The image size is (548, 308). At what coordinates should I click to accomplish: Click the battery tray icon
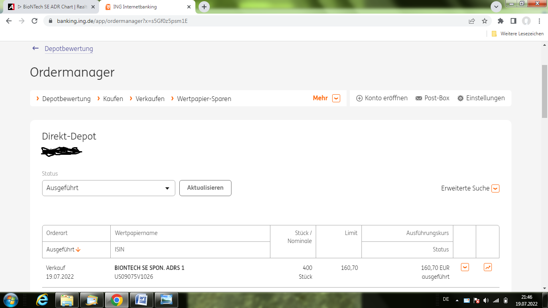tap(506, 300)
